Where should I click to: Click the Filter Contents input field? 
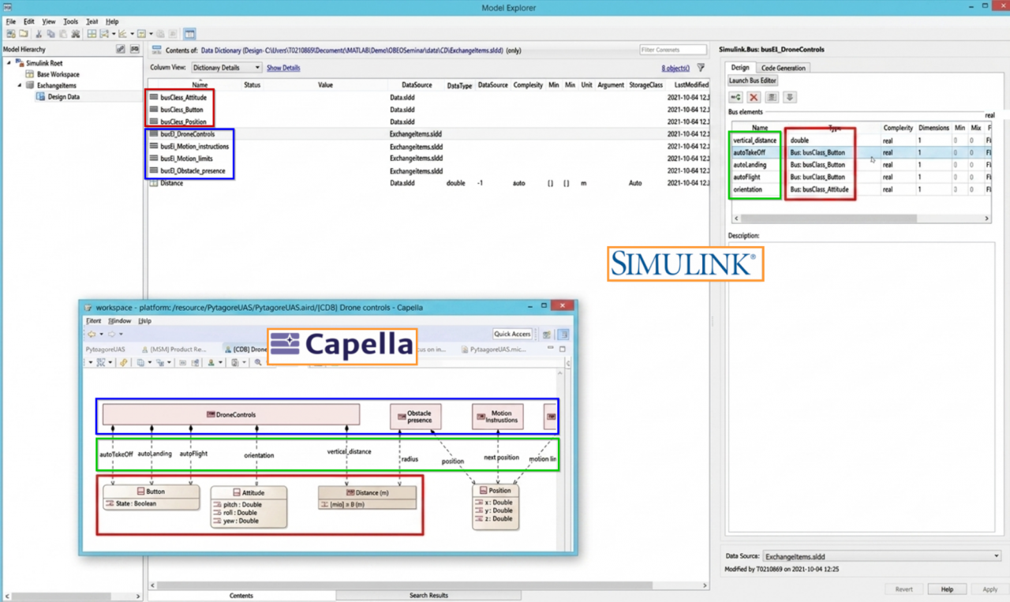672,50
